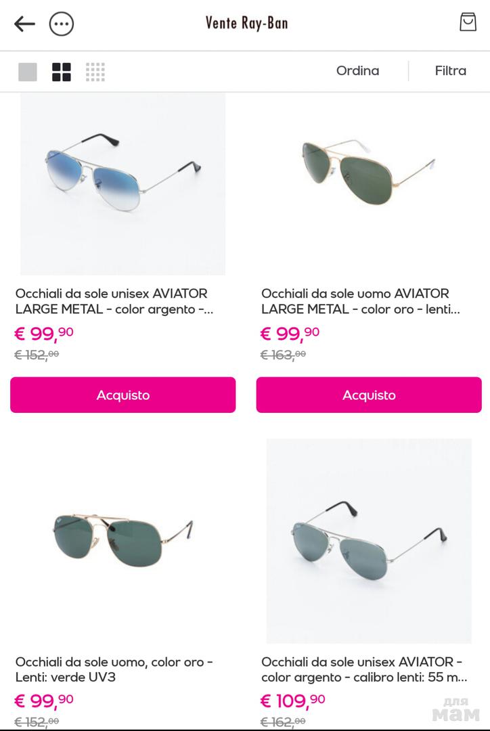The image size is (490, 731).
Task: Tap Acquisto for silver Aviator Large Metal
Action: tap(123, 395)
